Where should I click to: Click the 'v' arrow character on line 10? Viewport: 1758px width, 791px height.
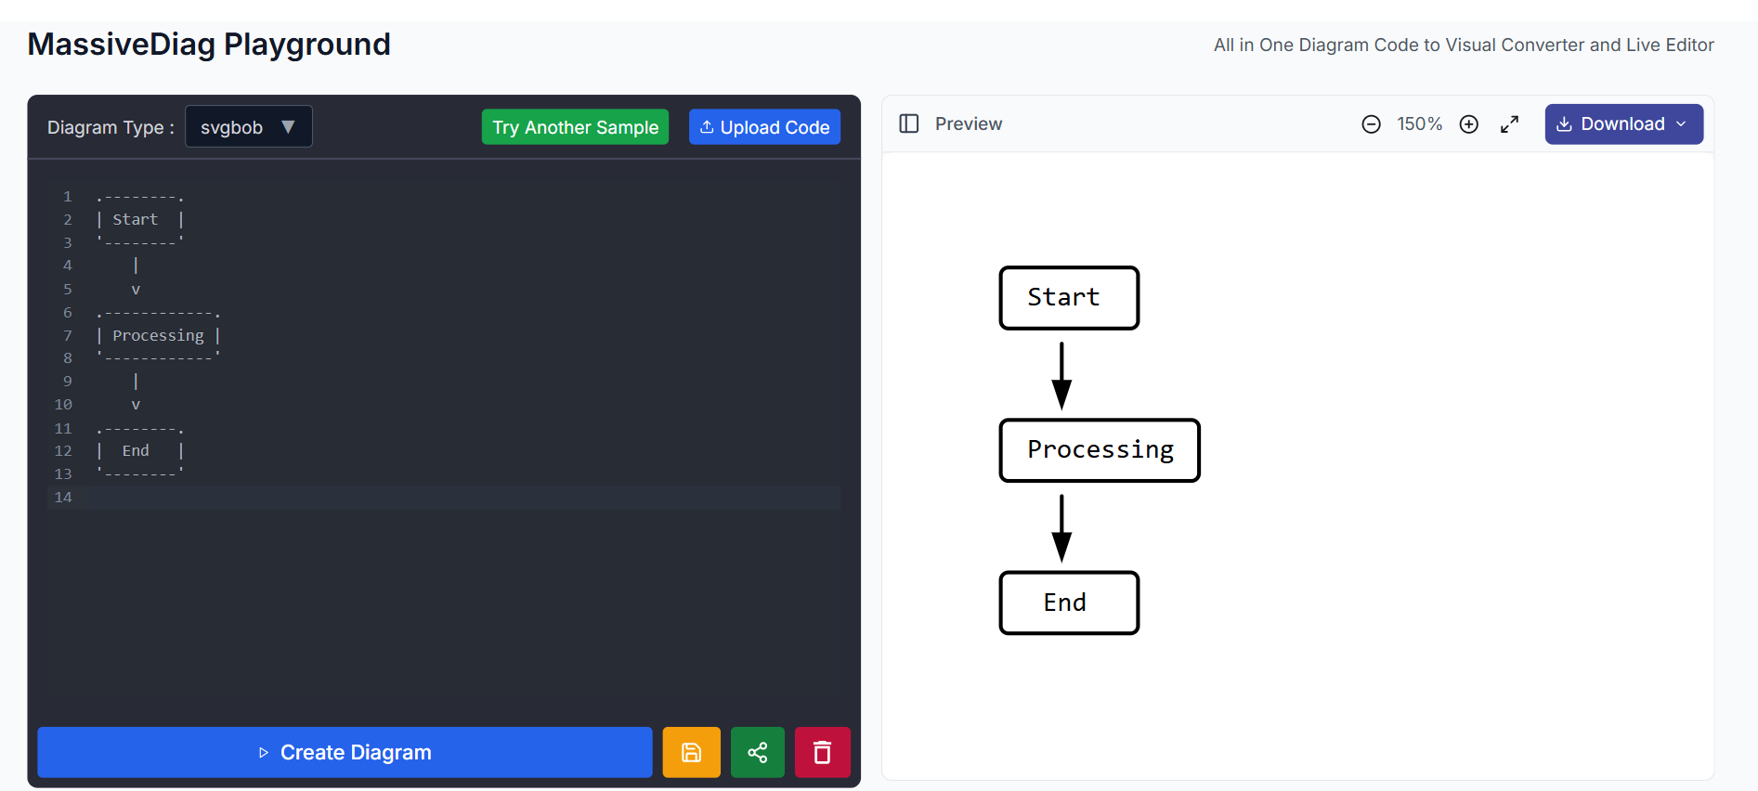(136, 405)
